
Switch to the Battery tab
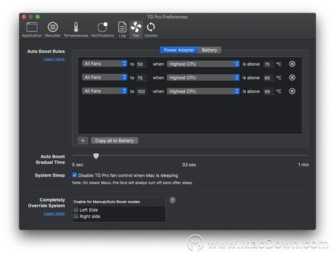click(x=210, y=50)
